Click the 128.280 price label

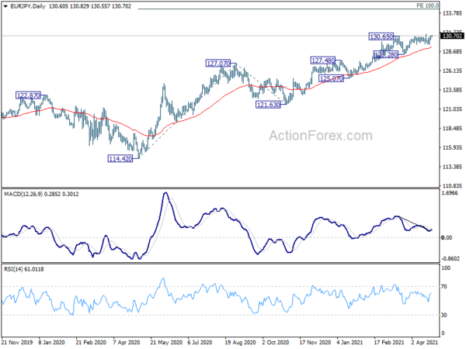[386, 54]
